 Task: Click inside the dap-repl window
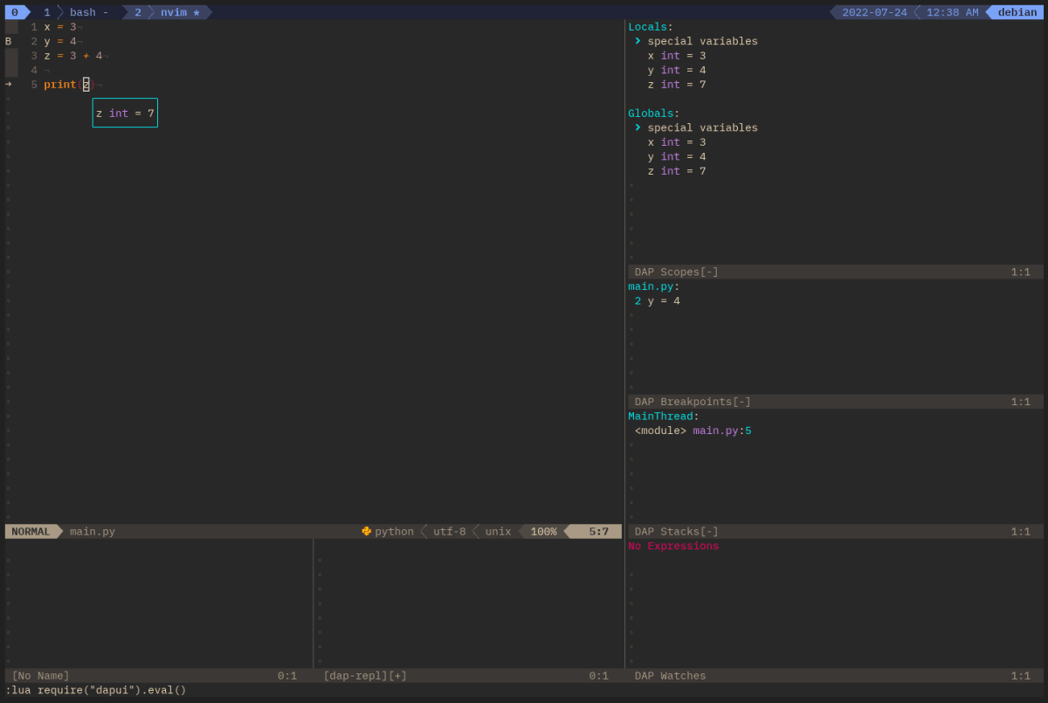(468, 603)
